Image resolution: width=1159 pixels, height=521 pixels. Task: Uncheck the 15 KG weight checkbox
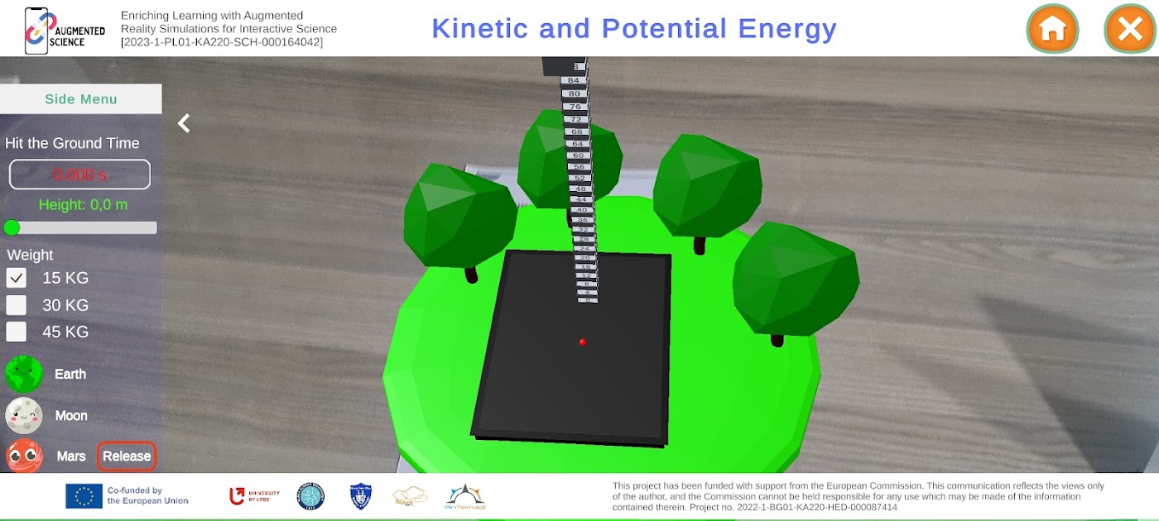17,278
